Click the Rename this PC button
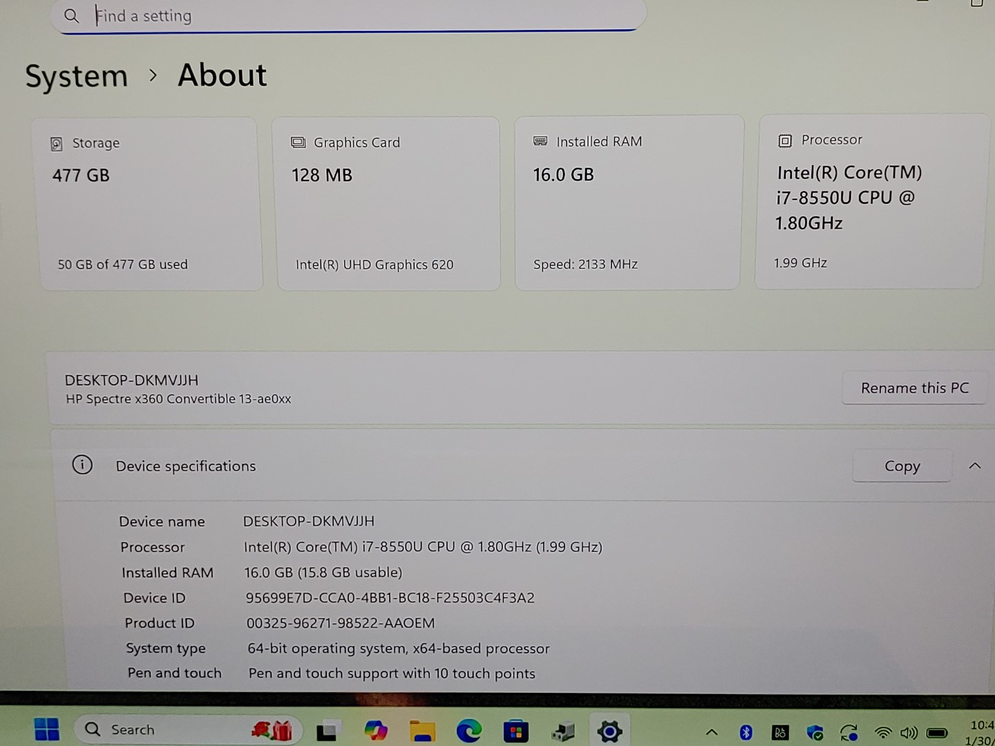The image size is (995, 746). pos(914,388)
